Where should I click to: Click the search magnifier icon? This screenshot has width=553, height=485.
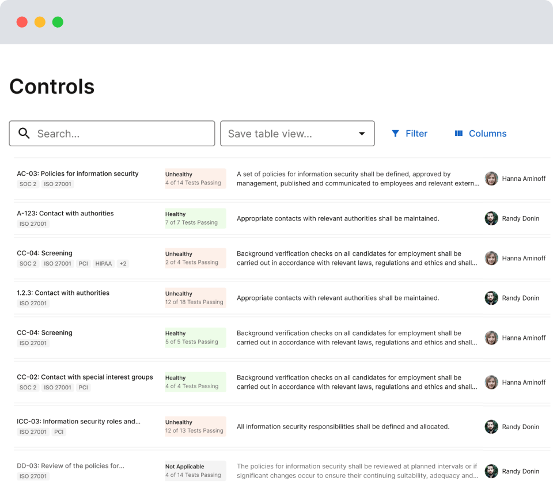[24, 133]
